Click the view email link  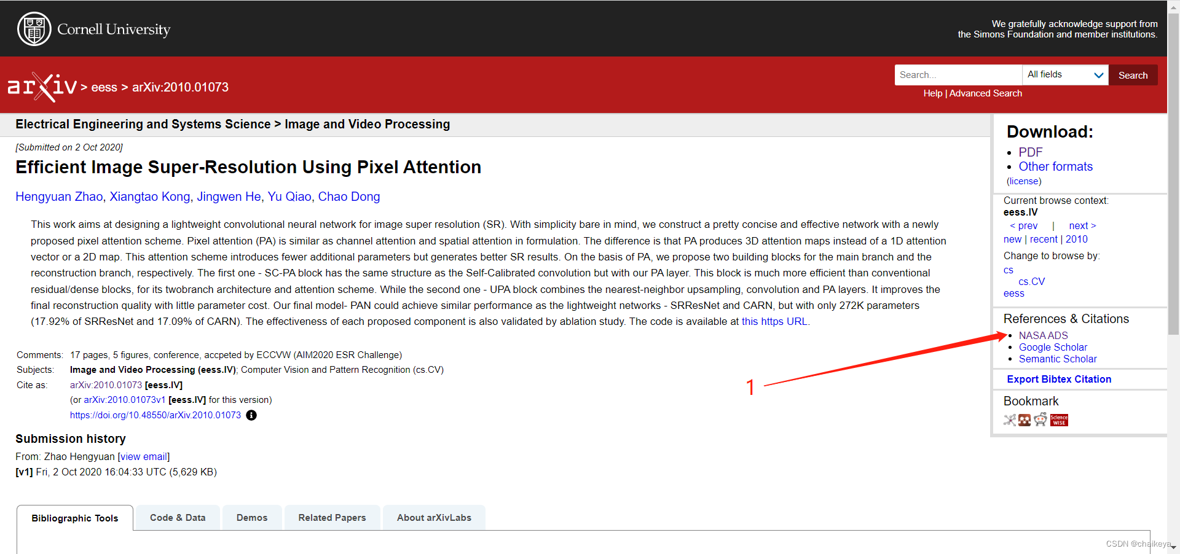coord(144,457)
